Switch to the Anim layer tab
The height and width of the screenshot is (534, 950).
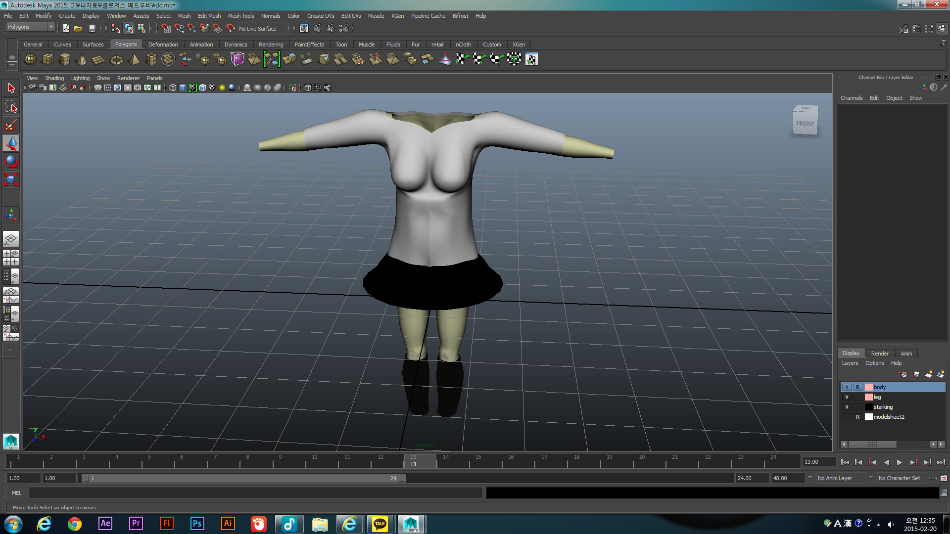pos(906,354)
